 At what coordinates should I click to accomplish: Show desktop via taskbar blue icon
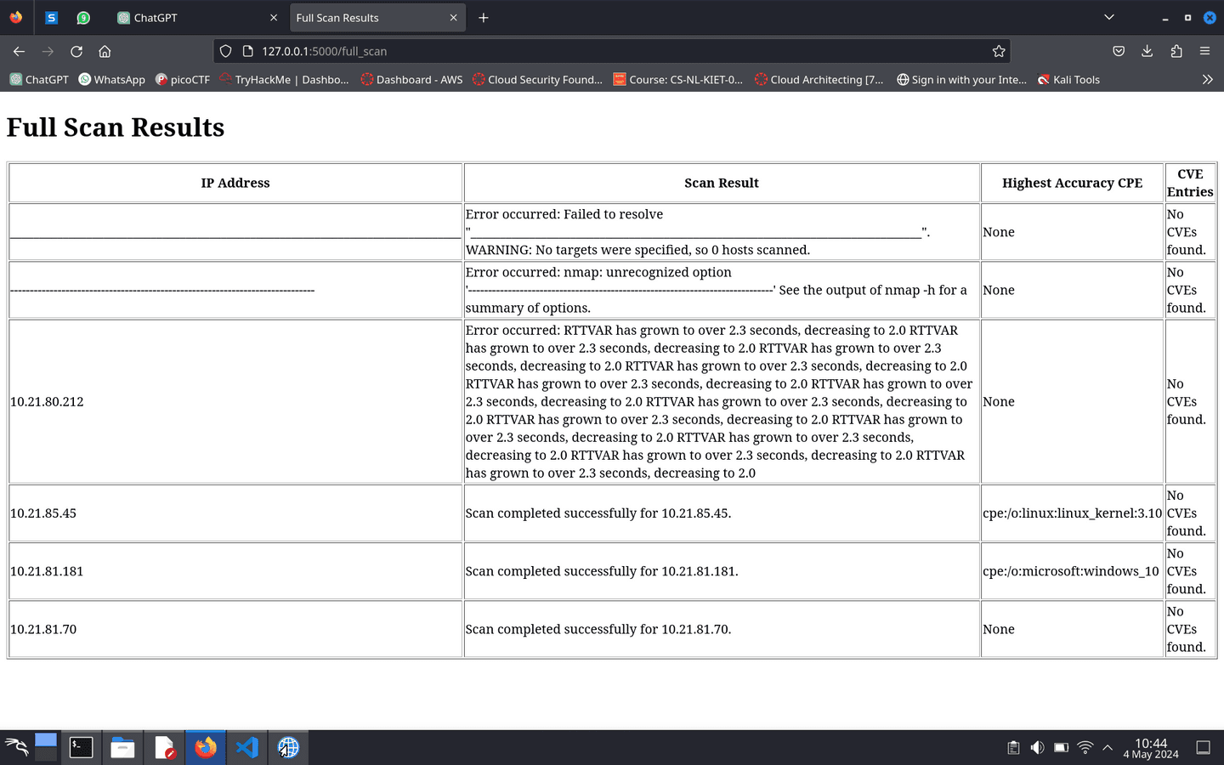tap(46, 747)
